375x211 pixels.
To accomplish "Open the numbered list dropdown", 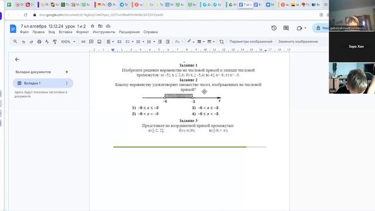I will [151, 42].
